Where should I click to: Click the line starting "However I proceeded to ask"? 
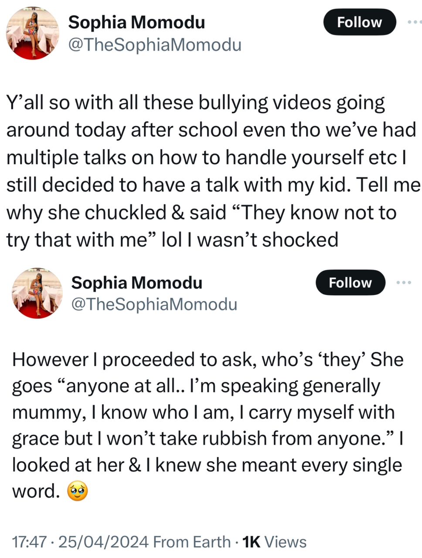tap(208, 360)
